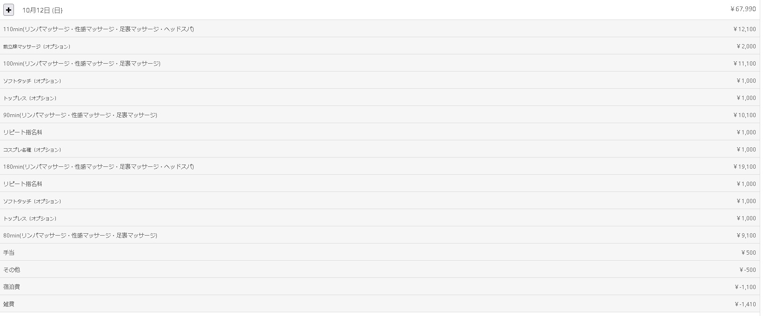763x316 pixels.
Task: Click the ¥19,100 amount
Action: [x=744, y=166]
